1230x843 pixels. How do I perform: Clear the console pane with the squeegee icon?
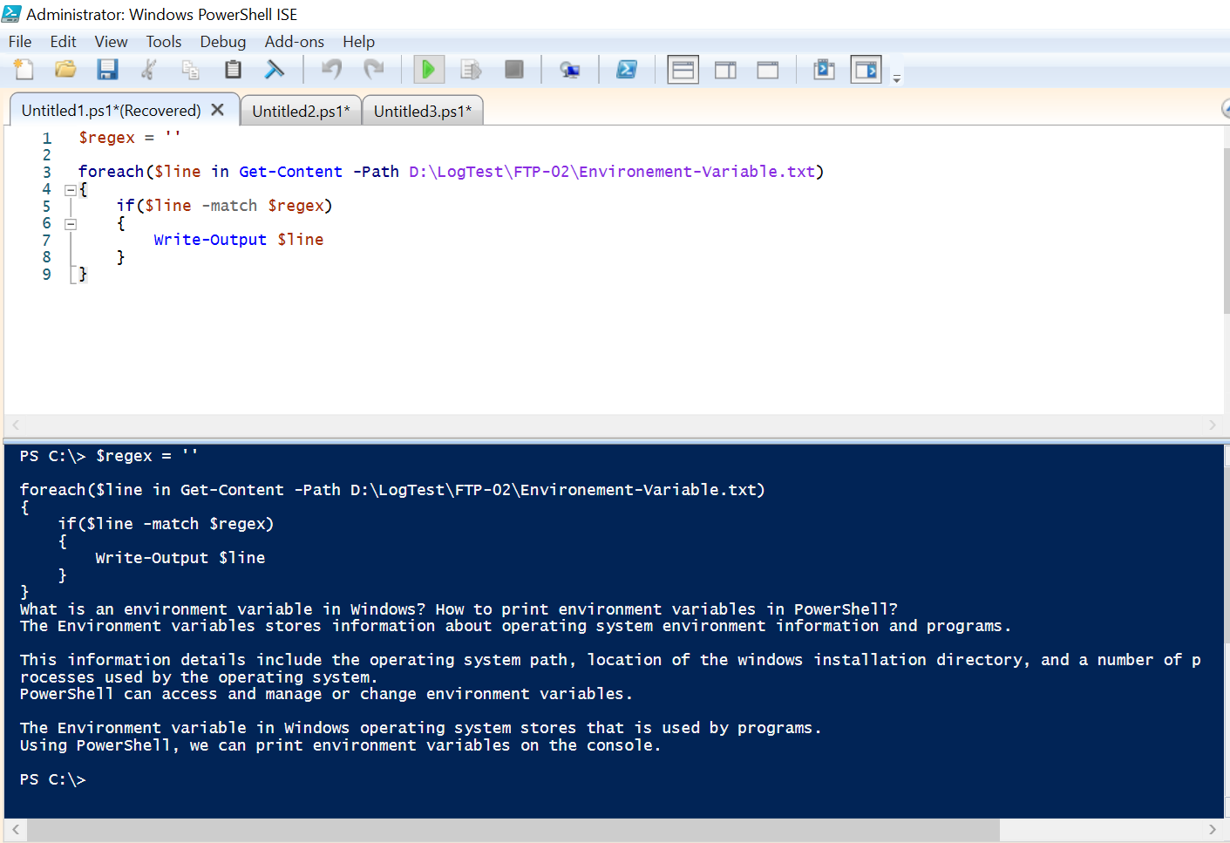pyautogui.click(x=275, y=69)
